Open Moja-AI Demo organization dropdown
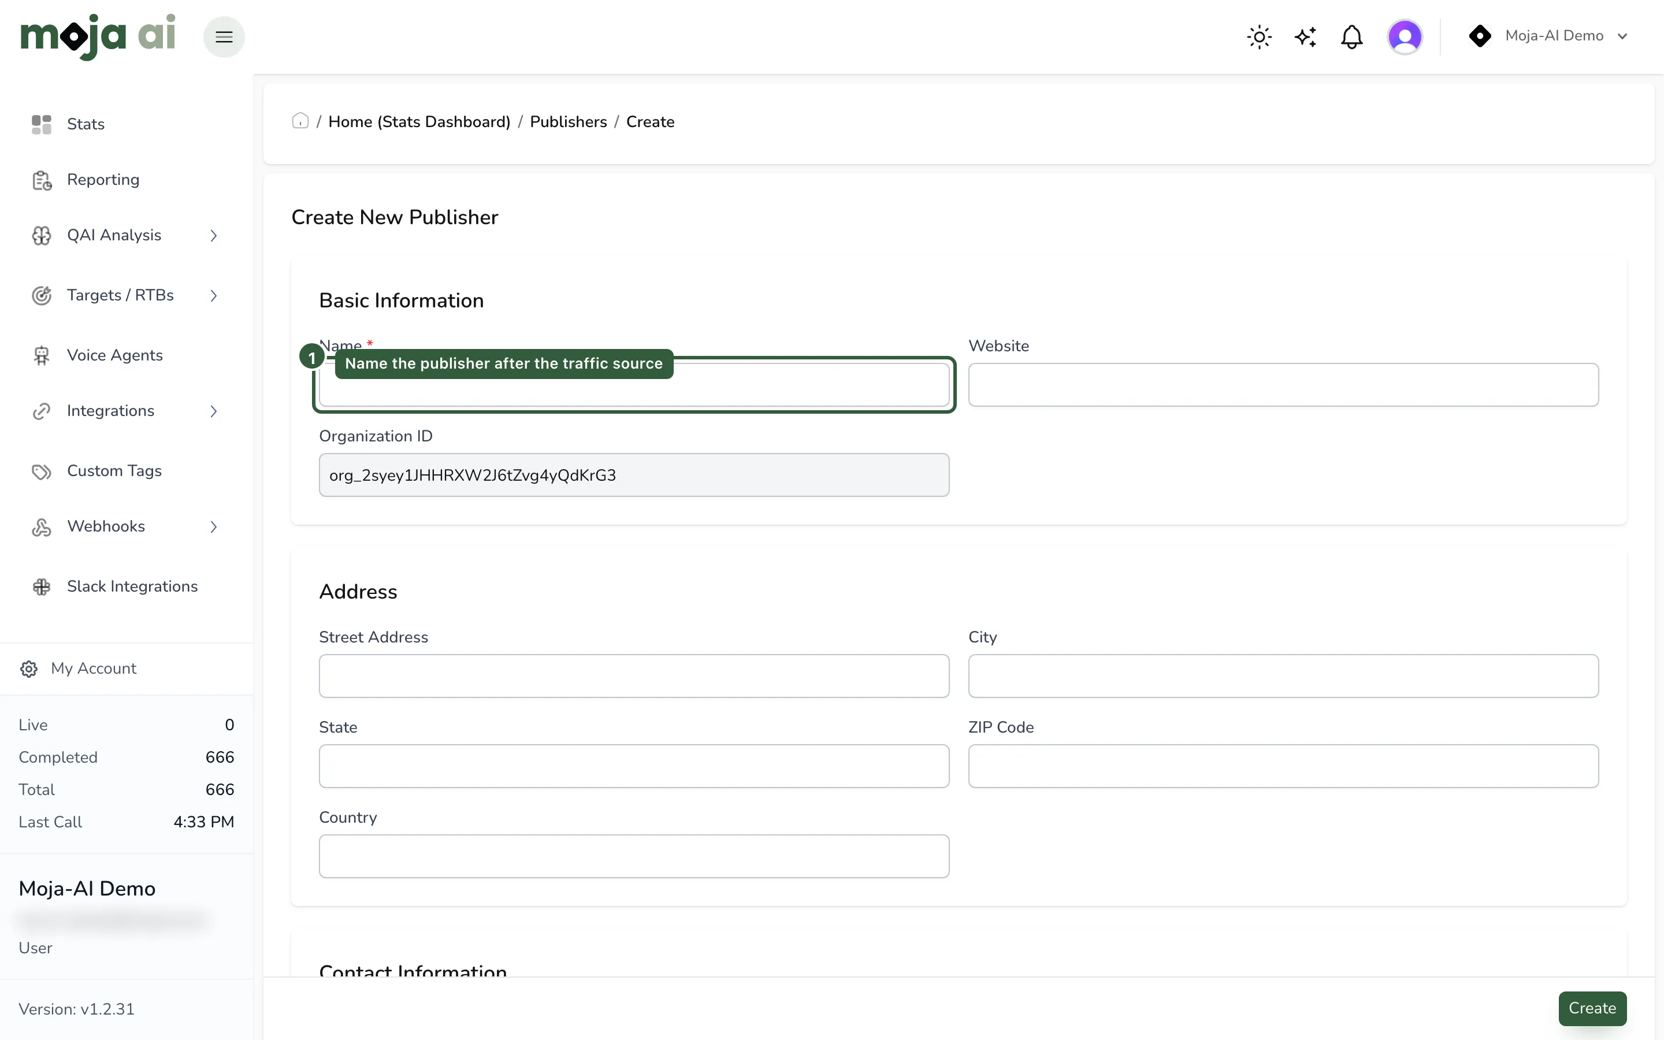 [1548, 36]
